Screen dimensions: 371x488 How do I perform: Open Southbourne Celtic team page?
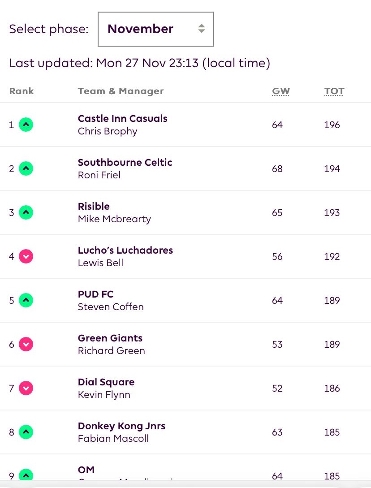(x=125, y=163)
